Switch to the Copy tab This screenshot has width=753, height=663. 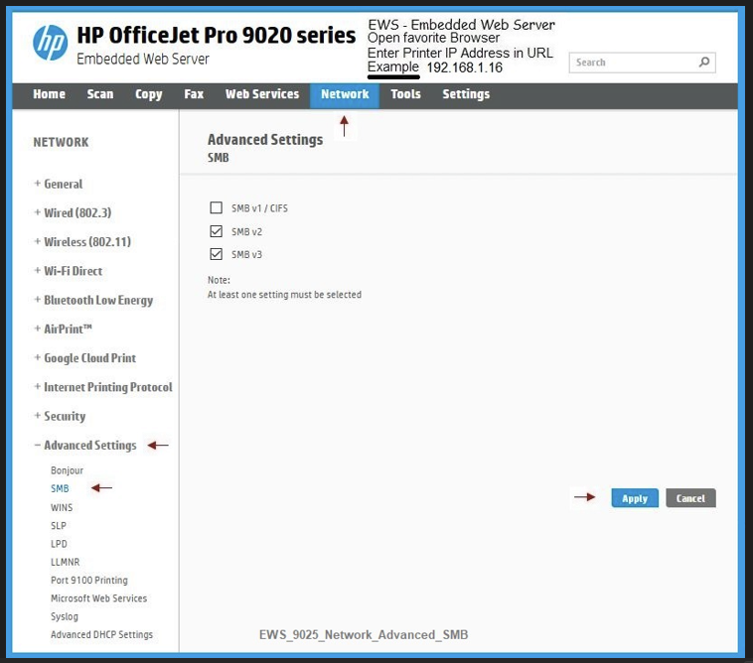[x=148, y=94]
